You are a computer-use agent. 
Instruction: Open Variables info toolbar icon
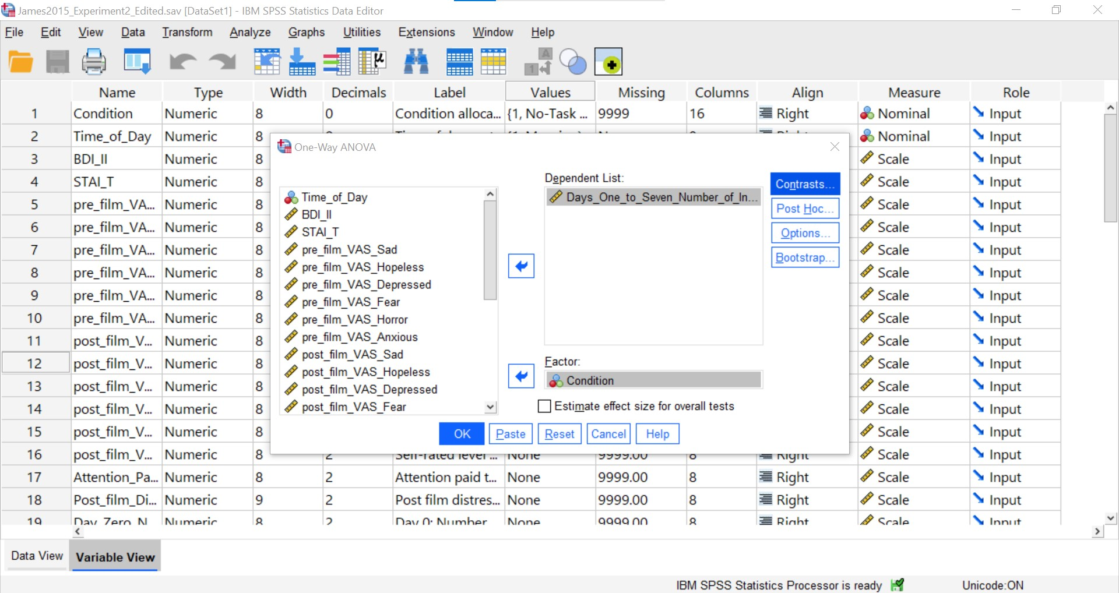coord(336,62)
